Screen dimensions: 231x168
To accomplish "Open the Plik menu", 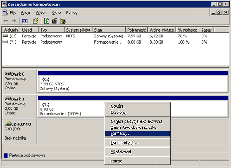I will pos(12,12).
